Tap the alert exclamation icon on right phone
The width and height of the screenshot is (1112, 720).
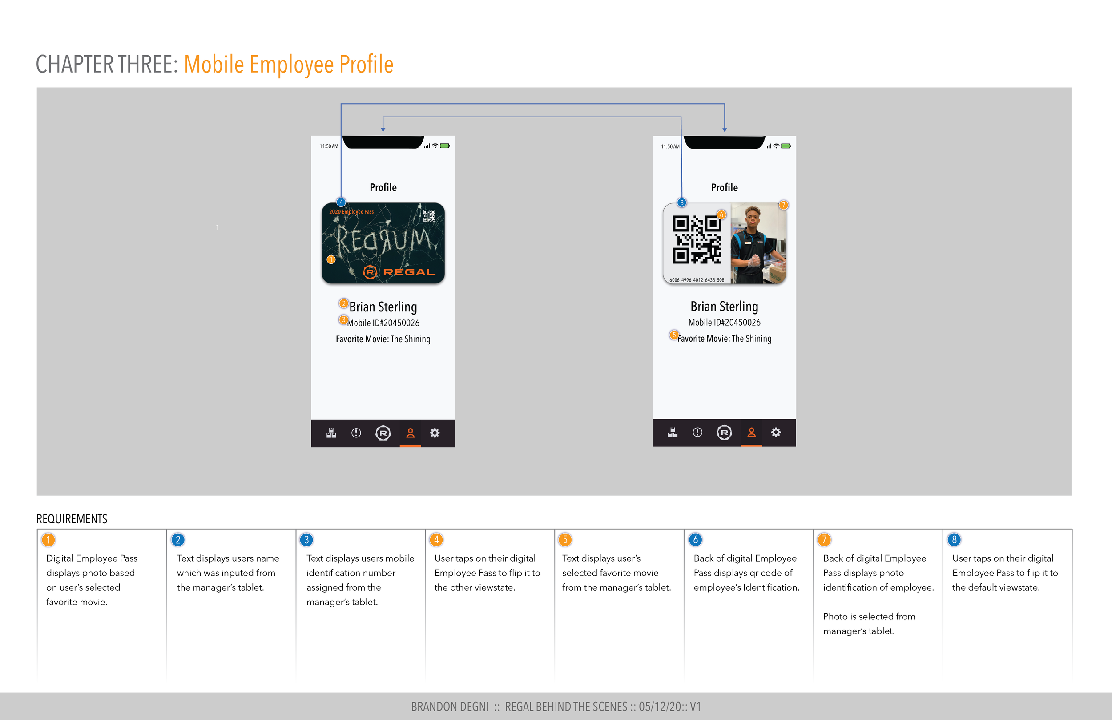[x=697, y=433]
